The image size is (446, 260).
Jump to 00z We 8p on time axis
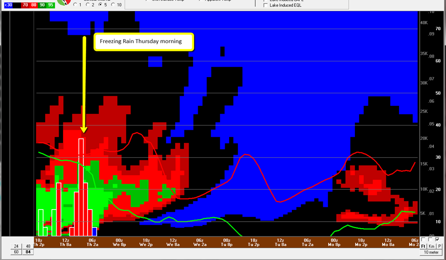click(x=119, y=243)
